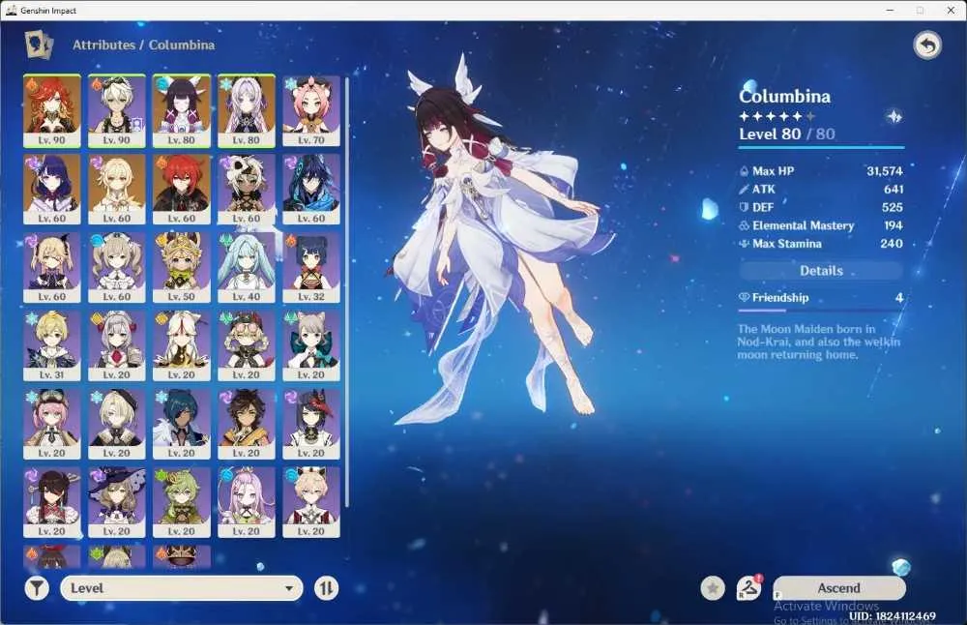Open the dressing room hanger icon
This screenshot has height=625, width=967.
(748, 588)
